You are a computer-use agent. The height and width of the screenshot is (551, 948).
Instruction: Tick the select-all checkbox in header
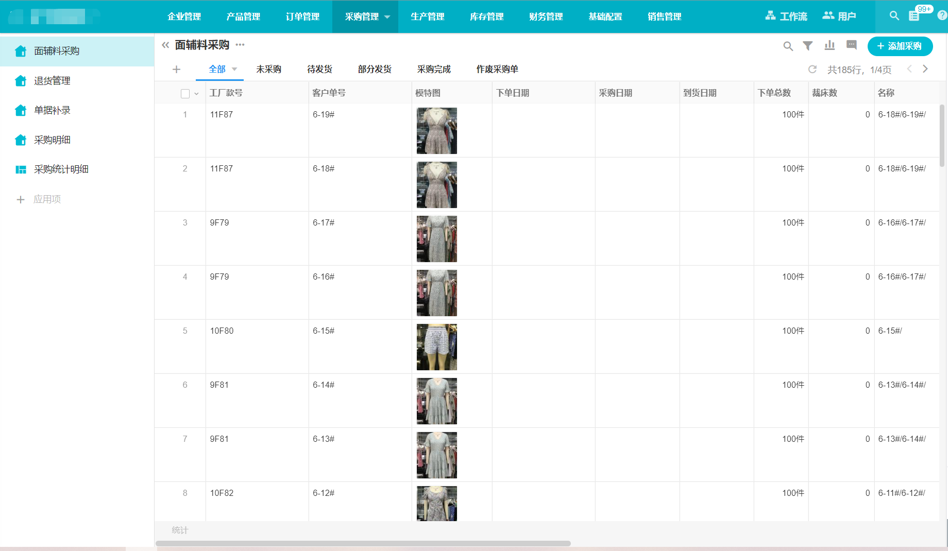click(185, 93)
